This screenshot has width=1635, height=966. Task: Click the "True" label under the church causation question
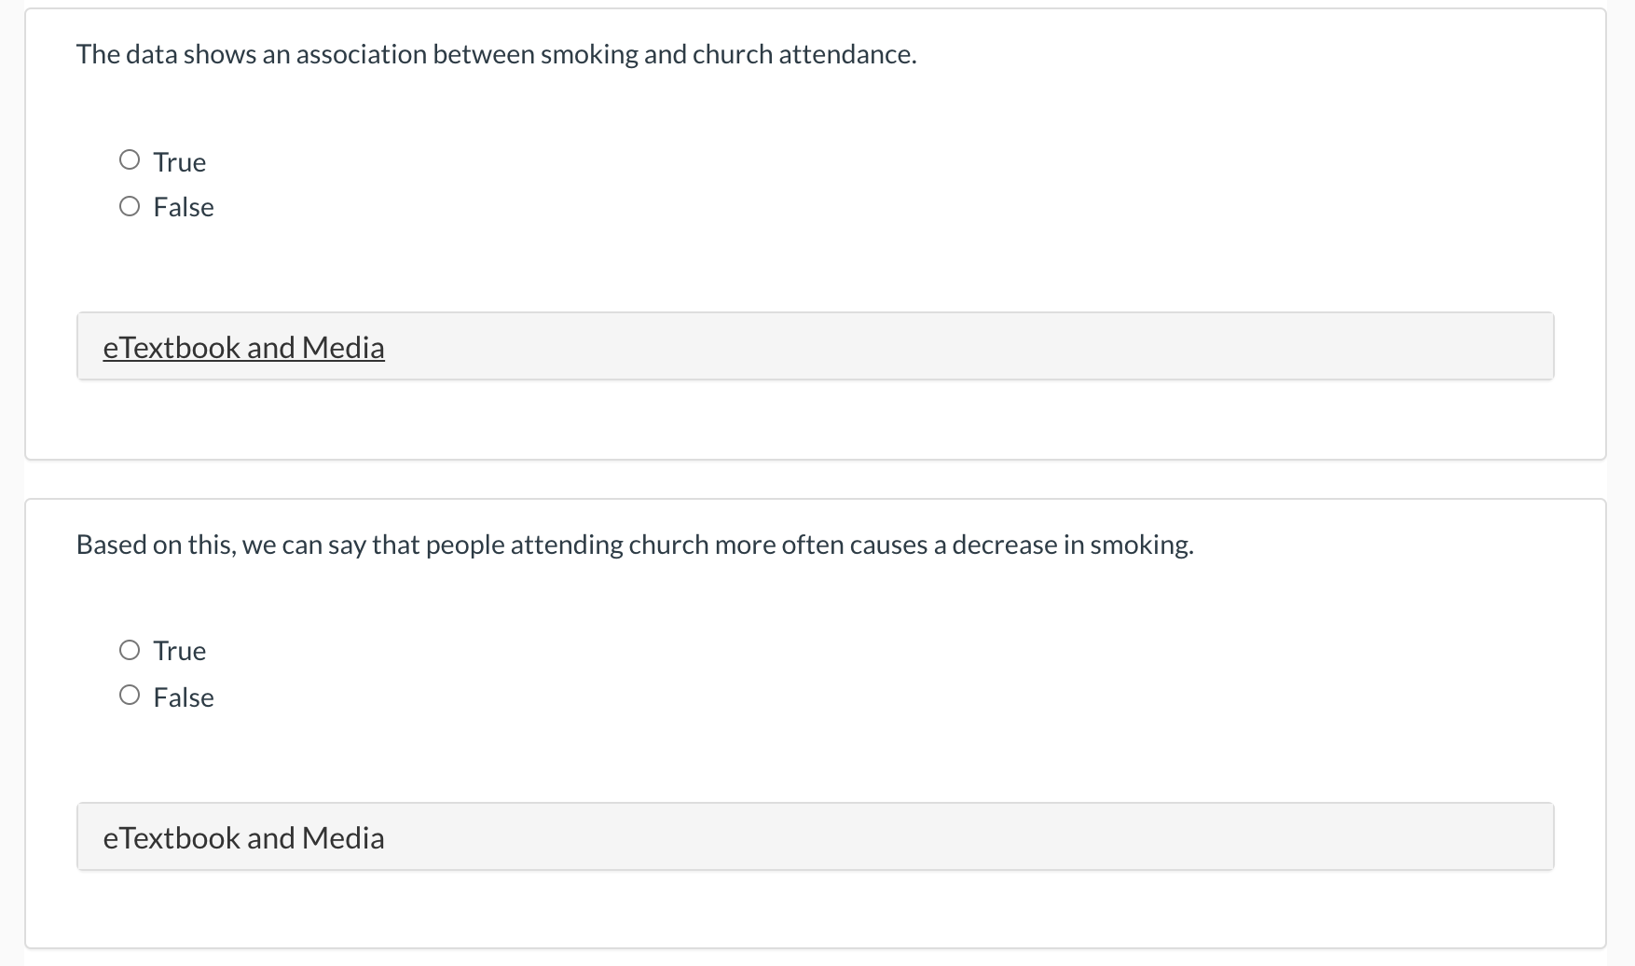point(180,651)
